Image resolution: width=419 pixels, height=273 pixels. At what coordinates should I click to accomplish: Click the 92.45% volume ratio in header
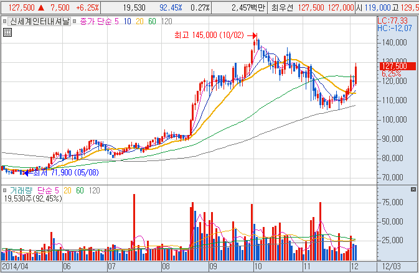pos(171,7)
